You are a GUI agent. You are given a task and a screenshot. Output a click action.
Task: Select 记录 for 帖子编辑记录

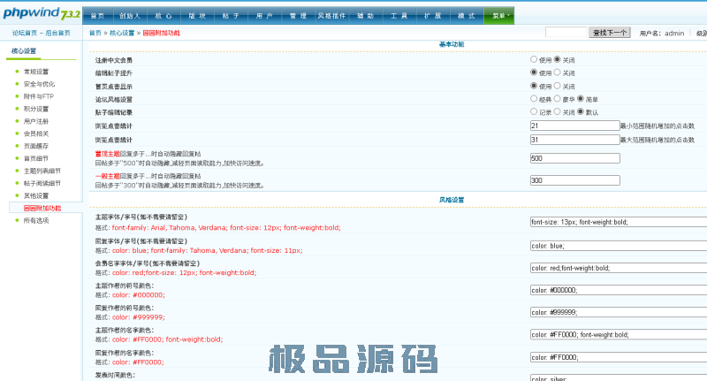click(534, 112)
